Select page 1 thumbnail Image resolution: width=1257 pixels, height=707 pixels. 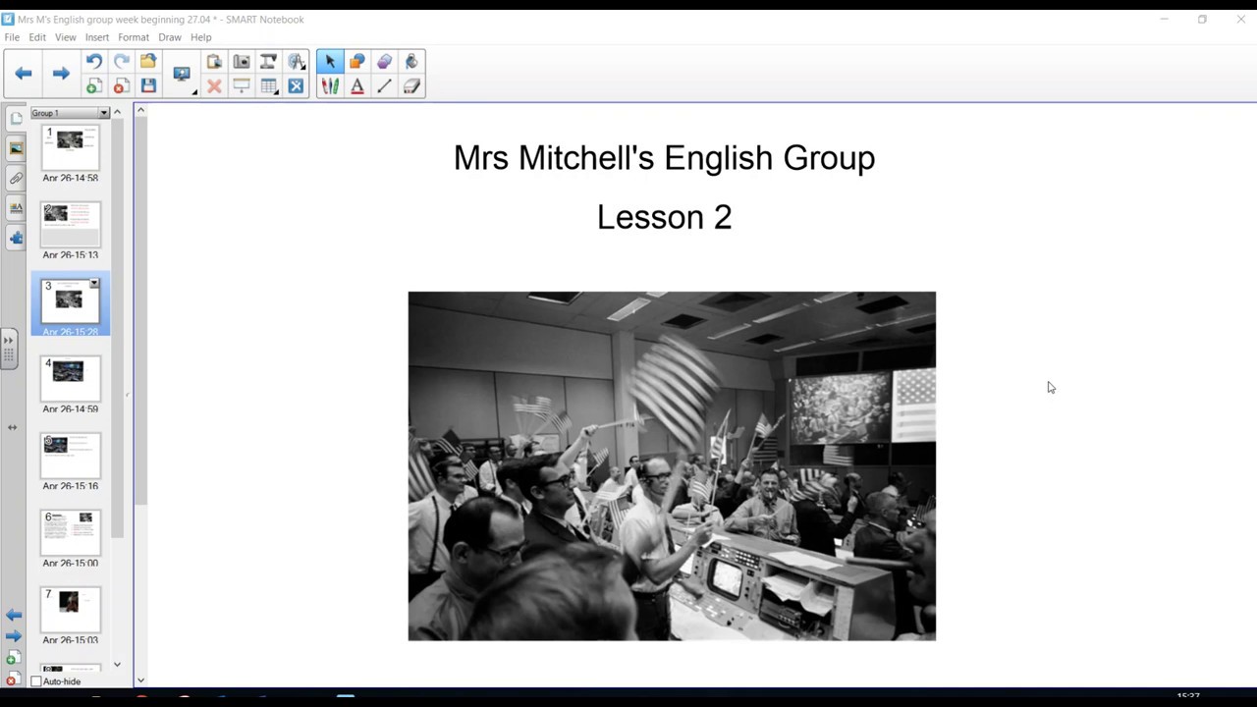click(70, 147)
